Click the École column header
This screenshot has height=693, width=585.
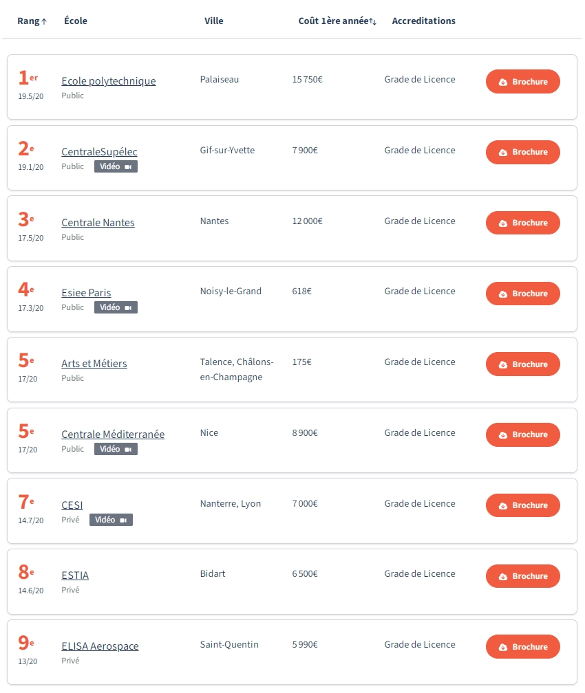click(76, 21)
